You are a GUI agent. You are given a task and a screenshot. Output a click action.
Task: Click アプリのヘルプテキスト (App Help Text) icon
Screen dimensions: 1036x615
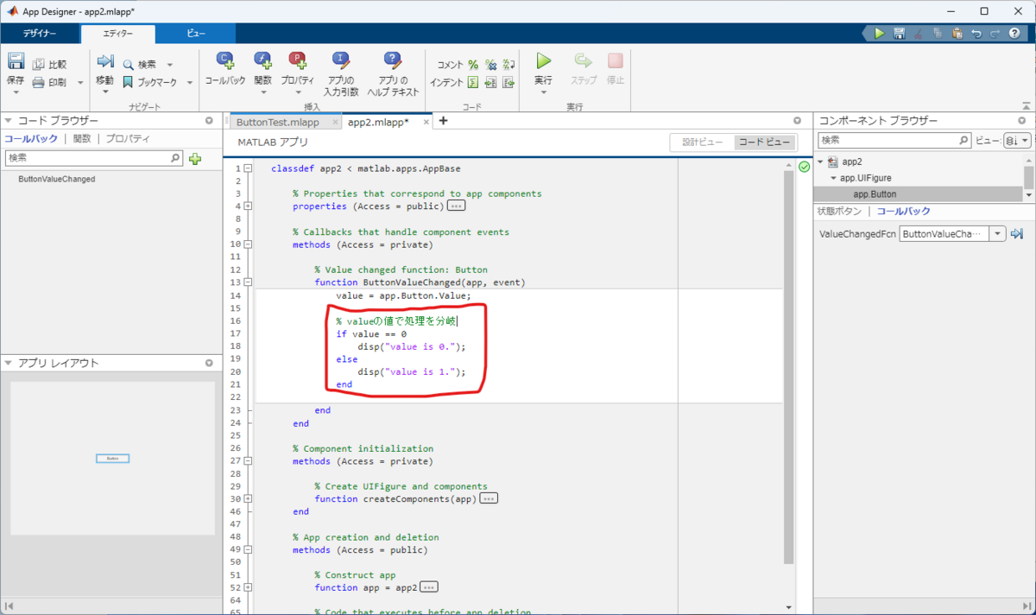pyautogui.click(x=393, y=60)
